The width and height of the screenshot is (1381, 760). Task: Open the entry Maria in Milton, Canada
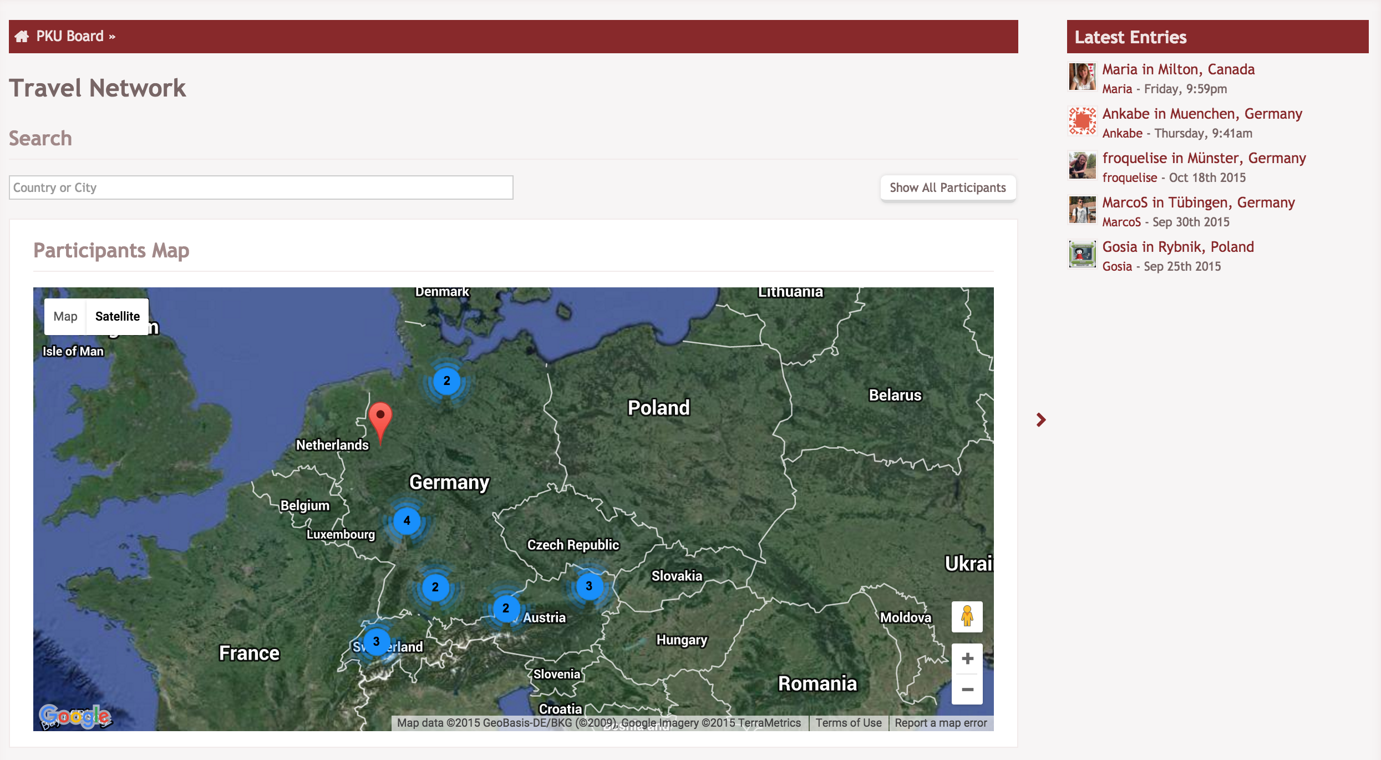1179,69
